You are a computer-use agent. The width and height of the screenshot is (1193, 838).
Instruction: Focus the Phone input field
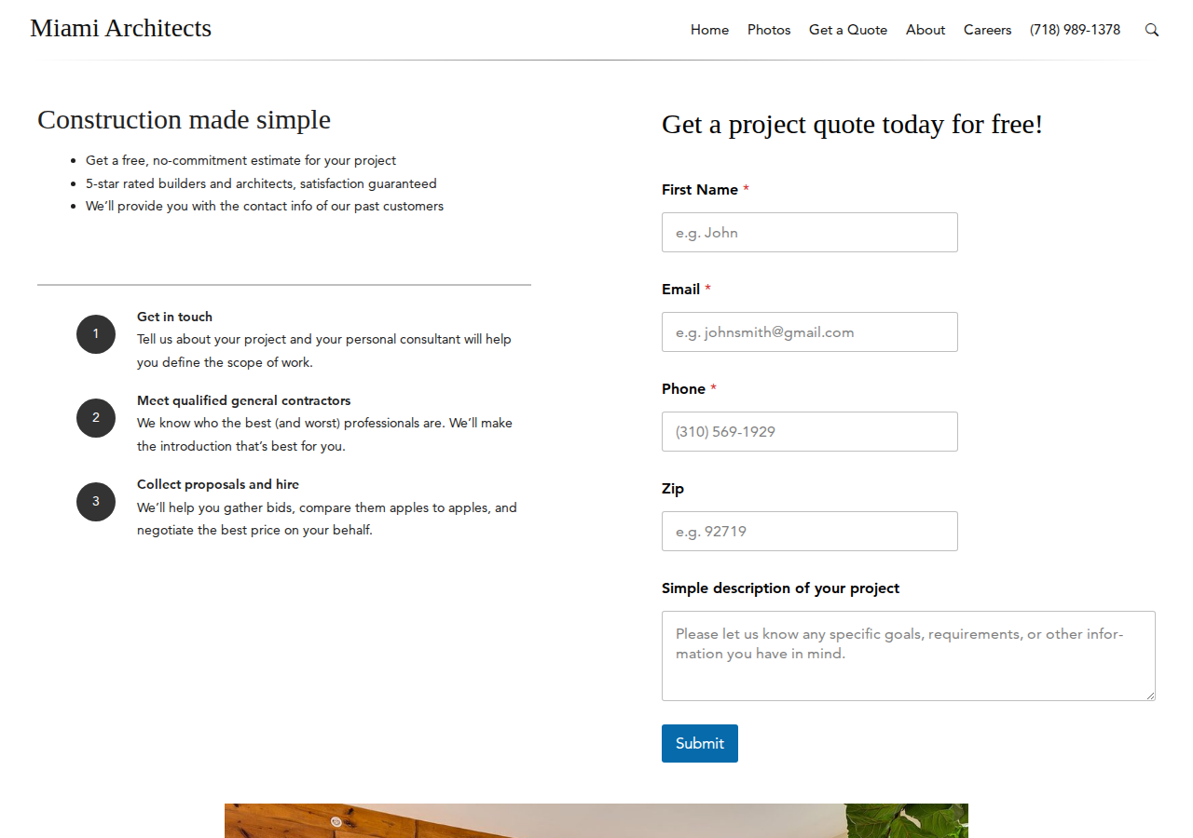[x=810, y=431]
